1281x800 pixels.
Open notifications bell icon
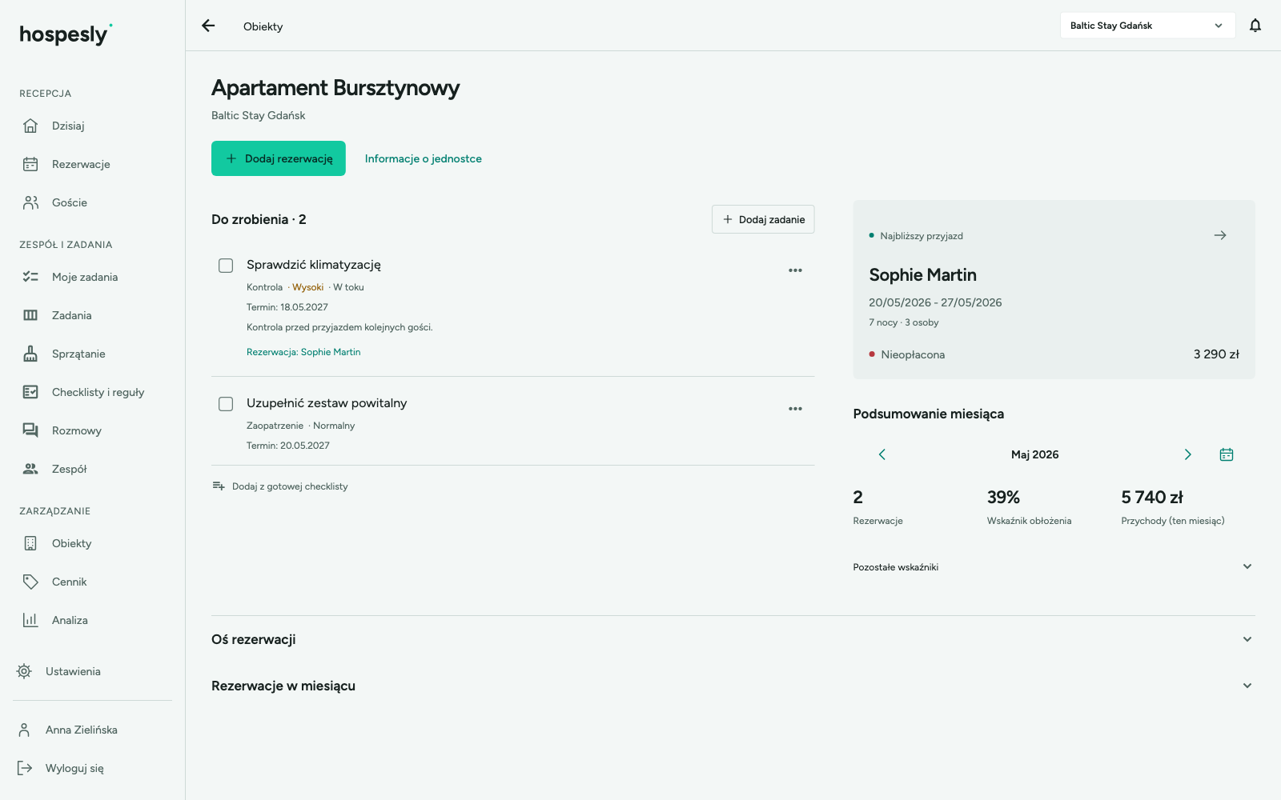click(1255, 26)
